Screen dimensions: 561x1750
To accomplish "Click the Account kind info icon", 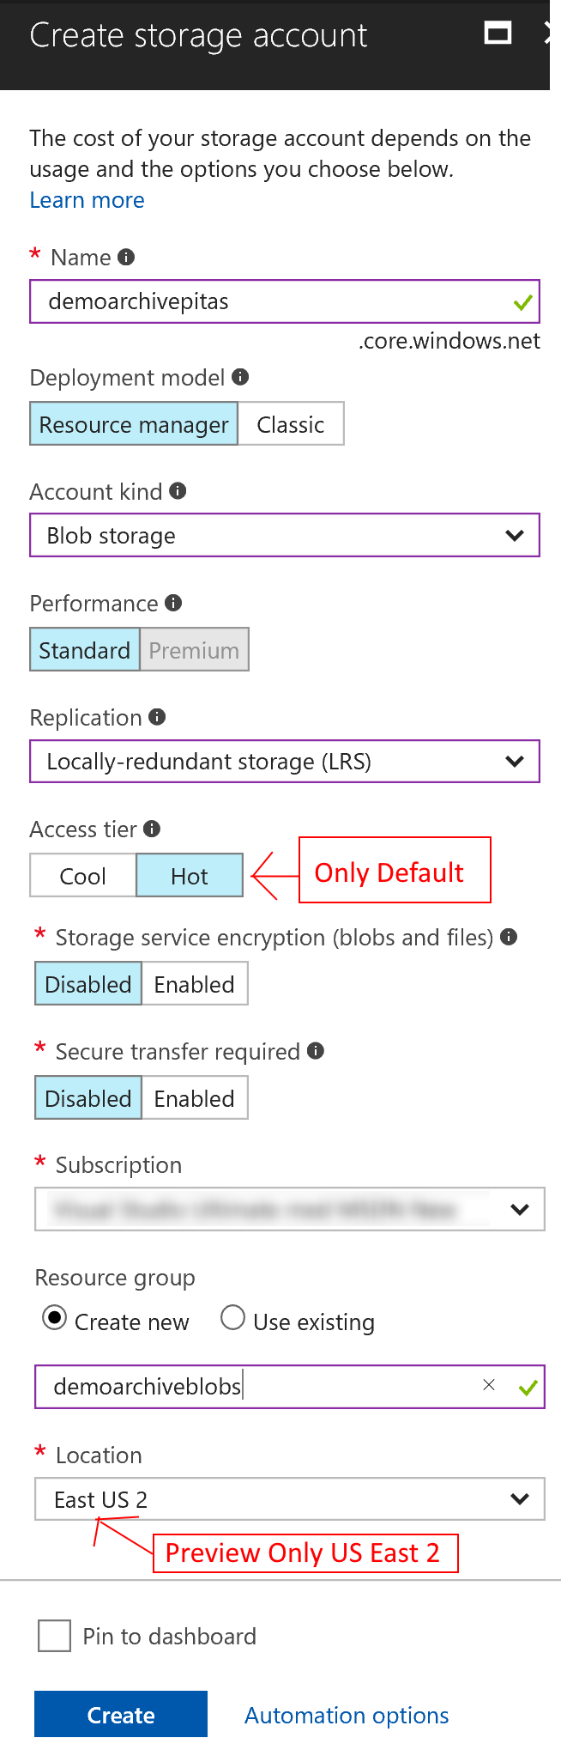I will tap(178, 491).
